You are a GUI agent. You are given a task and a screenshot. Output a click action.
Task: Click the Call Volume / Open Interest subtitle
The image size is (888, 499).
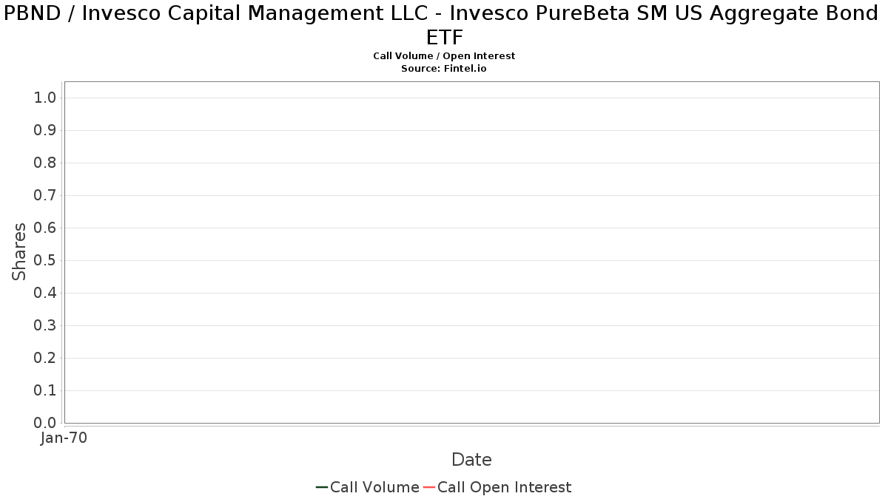tap(444, 56)
